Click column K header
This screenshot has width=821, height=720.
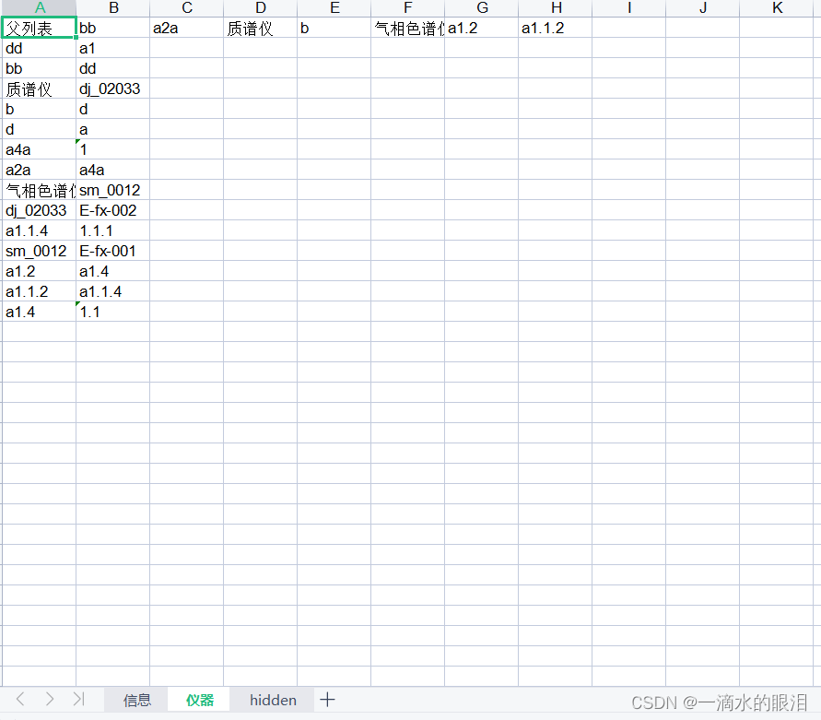(777, 8)
